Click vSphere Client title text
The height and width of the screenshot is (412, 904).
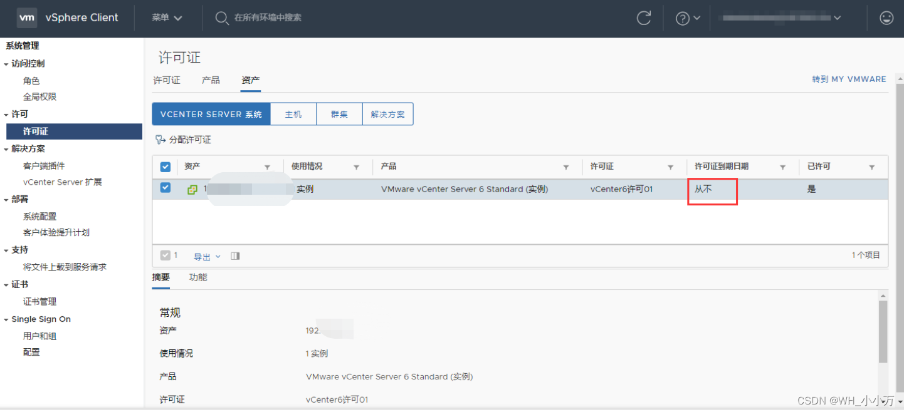tap(81, 18)
